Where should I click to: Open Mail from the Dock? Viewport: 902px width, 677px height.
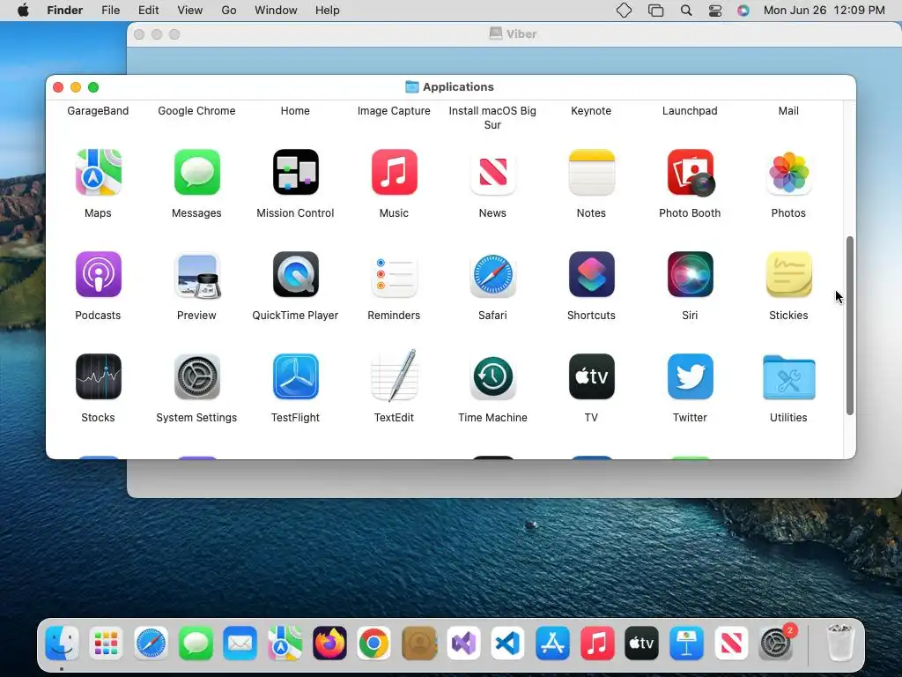[x=240, y=643]
